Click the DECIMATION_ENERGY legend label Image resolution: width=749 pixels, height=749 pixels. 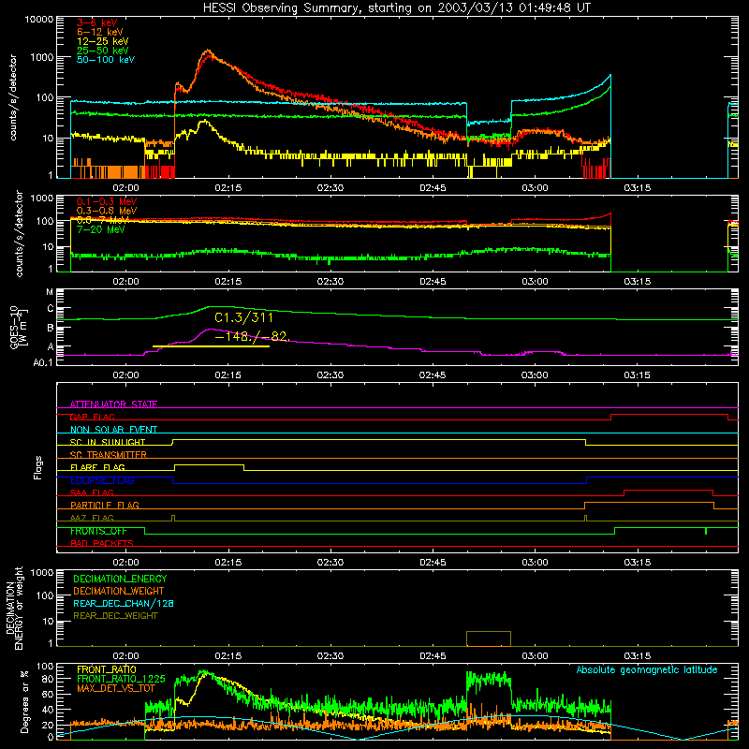tap(120, 579)
